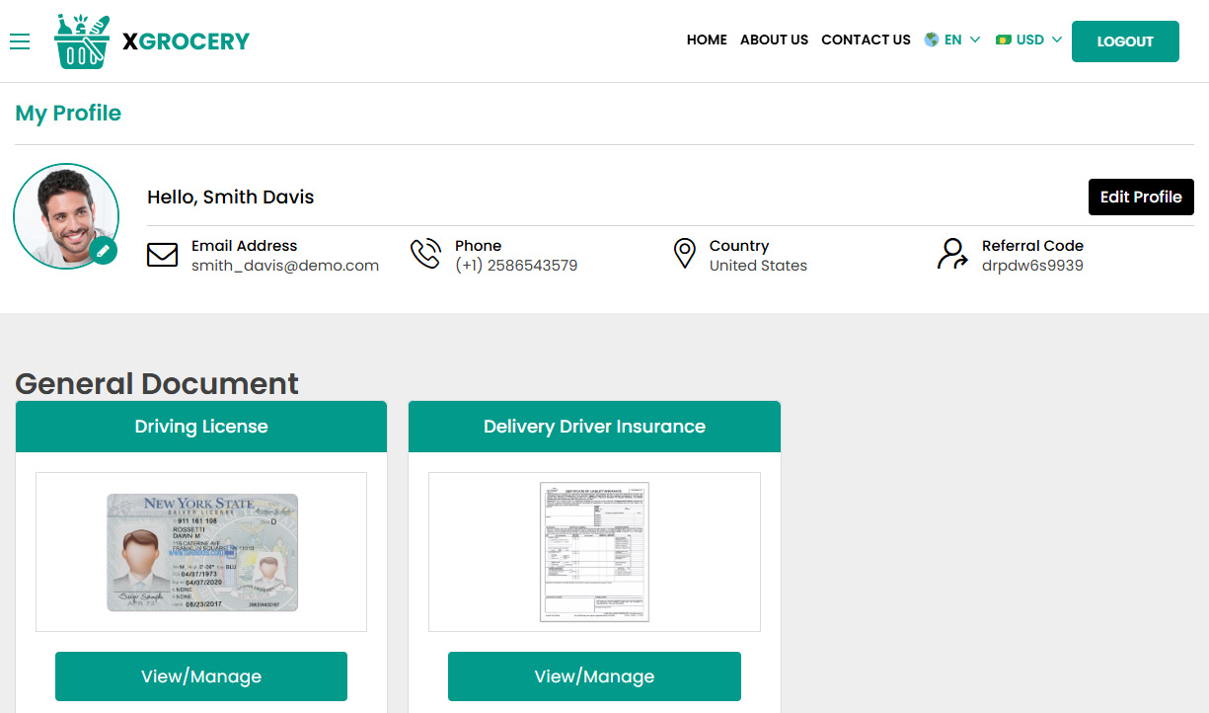This screenshot has width=1209, height=713.
Task: Click the phone handset icon
Action: coord(425,254)
